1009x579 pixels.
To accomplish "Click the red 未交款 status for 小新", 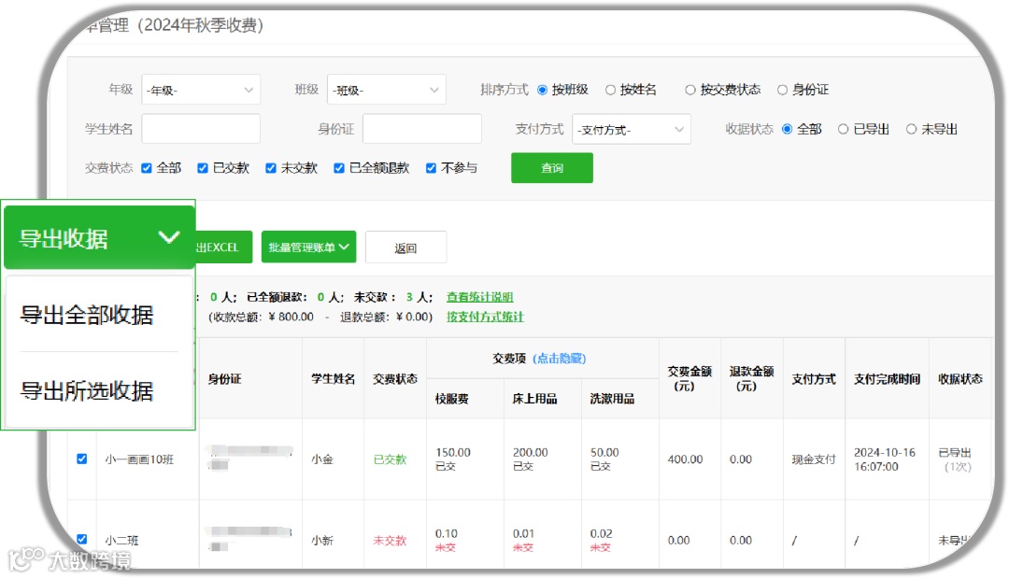I will pos(390,541).
